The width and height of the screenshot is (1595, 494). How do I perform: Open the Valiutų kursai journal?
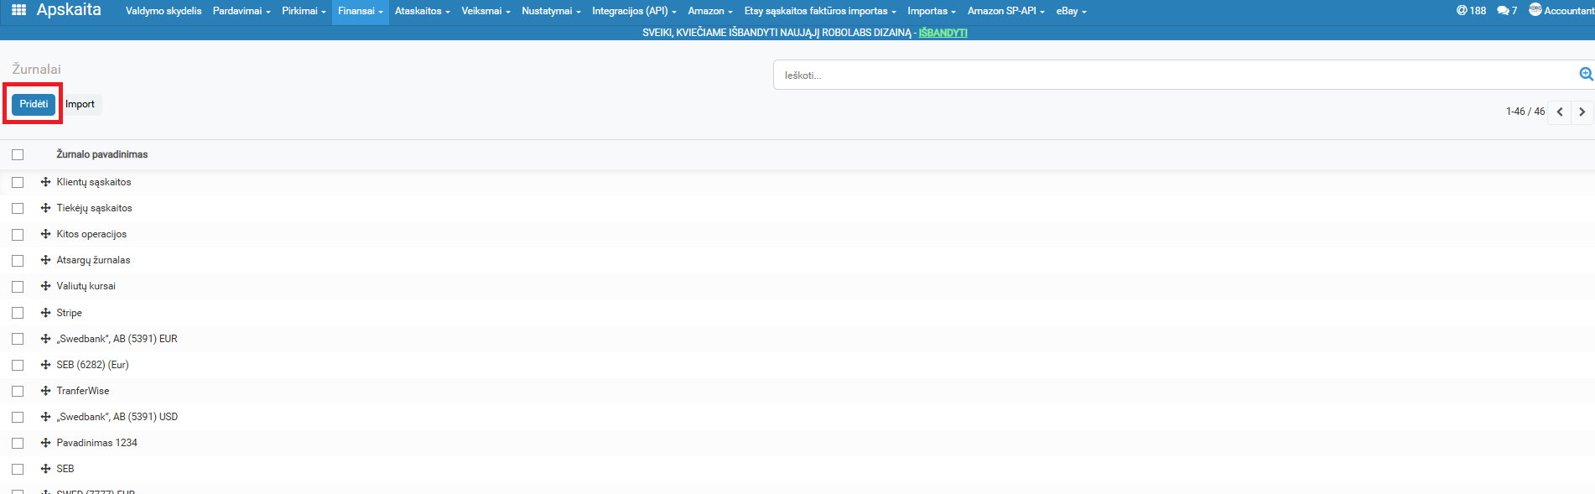point(86,286)
